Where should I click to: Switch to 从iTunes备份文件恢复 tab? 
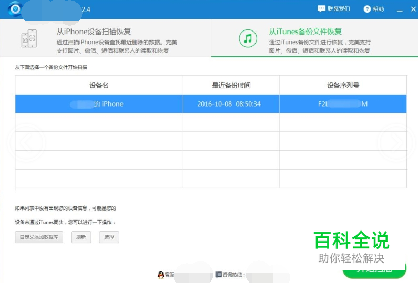click(314, 38)
